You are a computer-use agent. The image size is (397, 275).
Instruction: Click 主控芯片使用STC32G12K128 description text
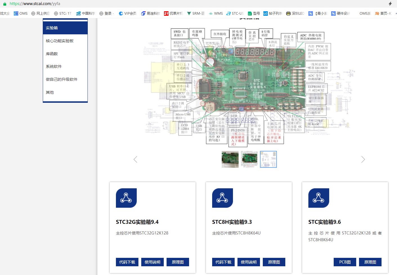point(142,233)
